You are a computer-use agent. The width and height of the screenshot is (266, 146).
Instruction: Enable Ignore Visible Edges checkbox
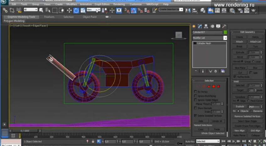[x=195, y=100]
